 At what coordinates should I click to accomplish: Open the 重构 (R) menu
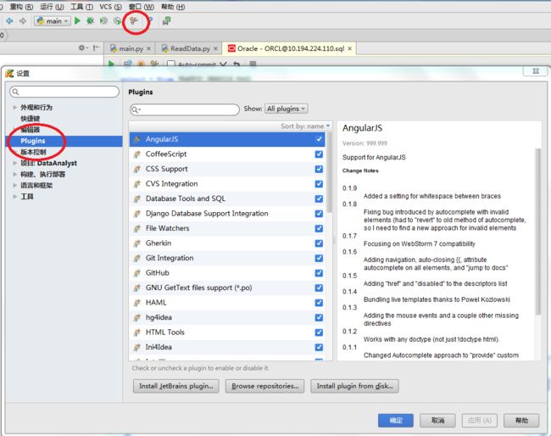21,6
